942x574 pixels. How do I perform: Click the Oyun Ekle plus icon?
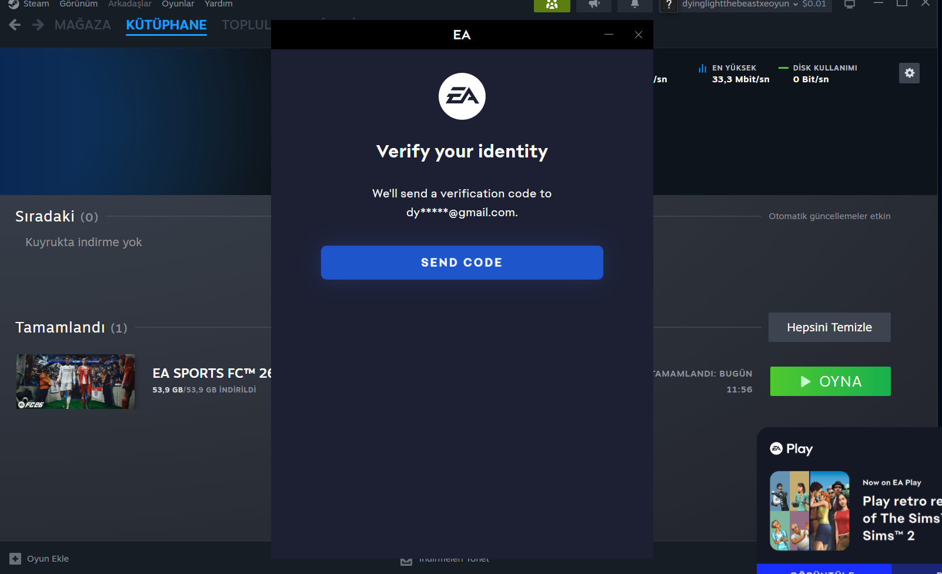[x=15, y=559]
